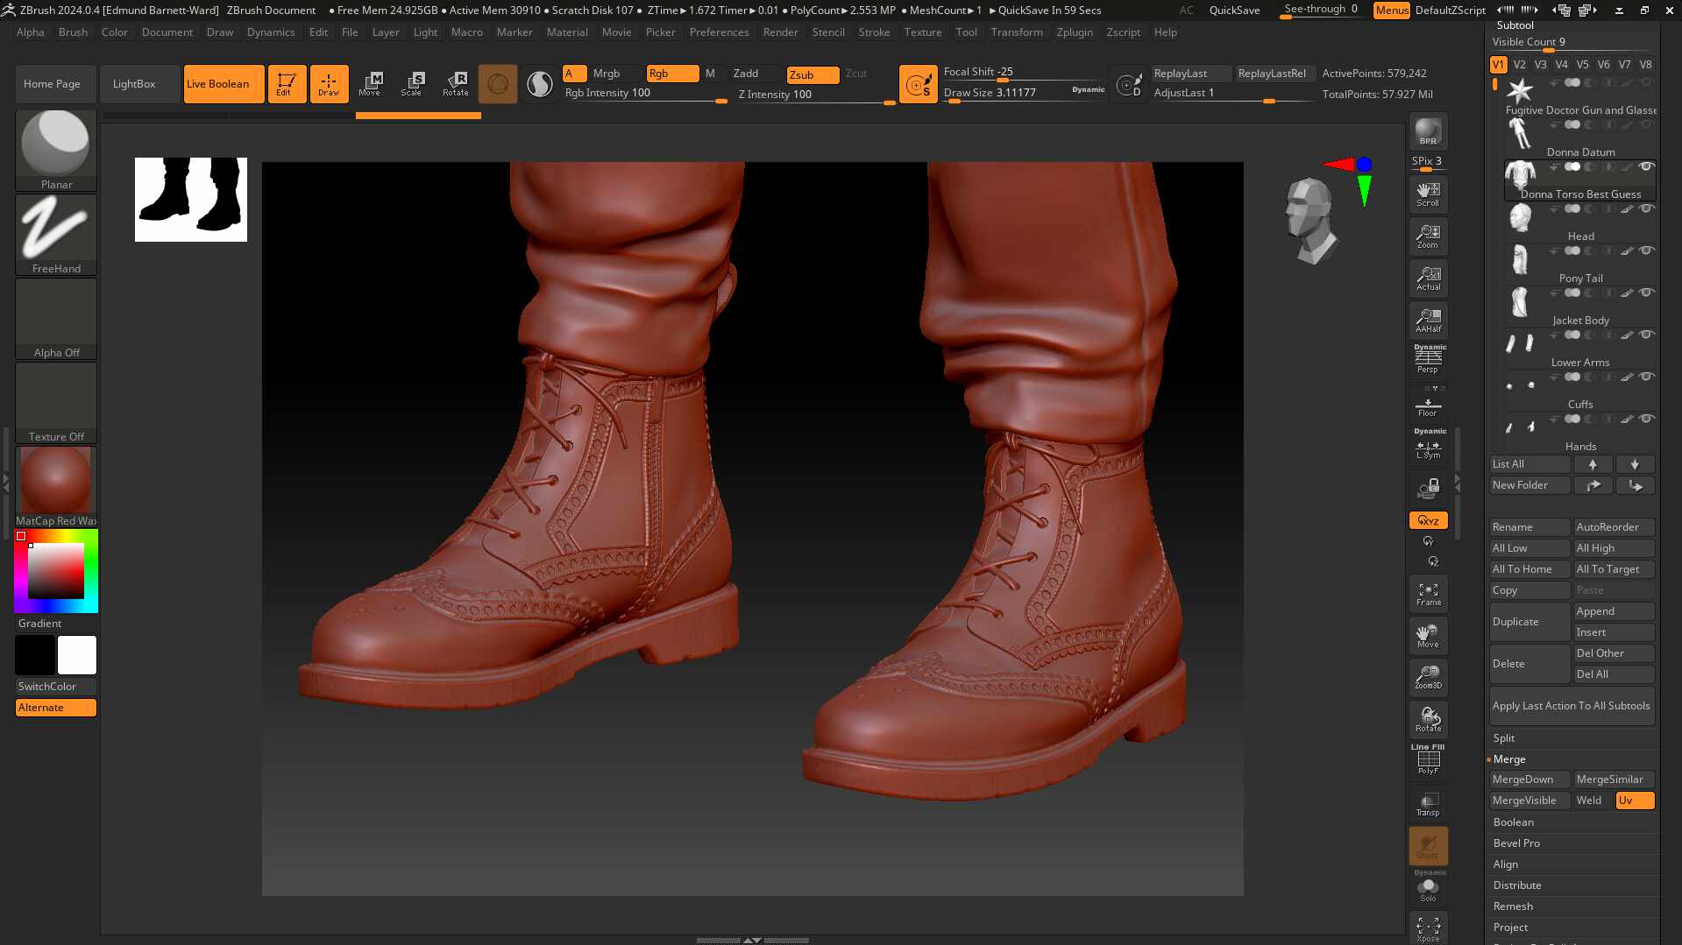Select the Rotate transform tool icon
This screenshot has height=945, width=1682.
pos(455,84)
